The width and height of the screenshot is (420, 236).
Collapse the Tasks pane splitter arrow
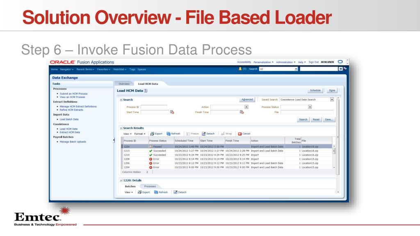114,140
